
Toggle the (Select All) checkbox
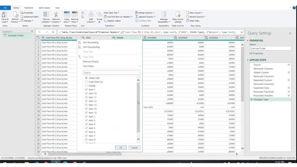point(86,78)
